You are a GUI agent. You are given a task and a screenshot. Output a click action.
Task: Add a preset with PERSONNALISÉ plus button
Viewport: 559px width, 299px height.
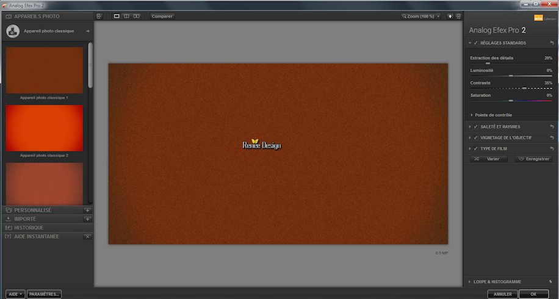(88, 211)
